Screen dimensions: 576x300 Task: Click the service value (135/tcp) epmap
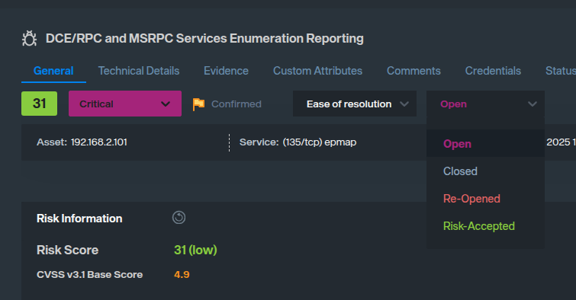pyautogui.click(x=320, y=142)
